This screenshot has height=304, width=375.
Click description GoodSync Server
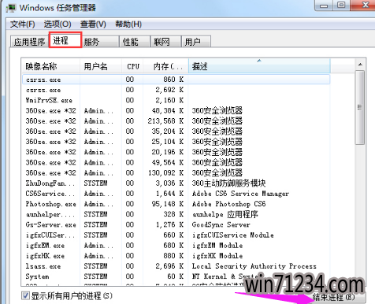pyautogui.click(x=221, y=224)
